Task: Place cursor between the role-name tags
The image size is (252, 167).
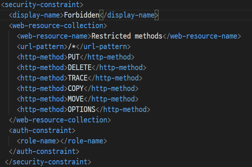Action: click(x=60, y=141)
